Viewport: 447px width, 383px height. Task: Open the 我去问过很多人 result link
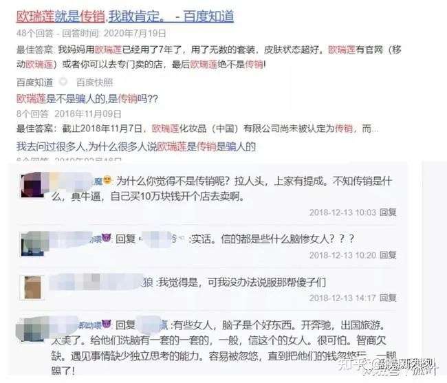click(136, 146)
